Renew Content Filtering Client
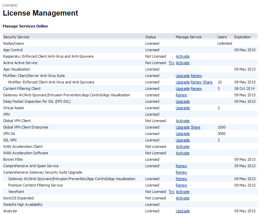260x214 pixels. pyautogui.click(x=196, y=89)
